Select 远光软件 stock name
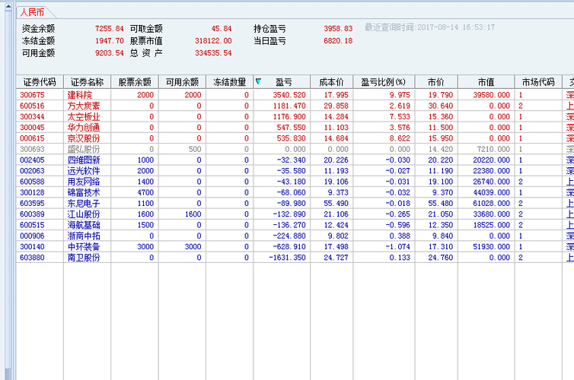574x380 pixels. pyautogui.click(x=84, y=171)
